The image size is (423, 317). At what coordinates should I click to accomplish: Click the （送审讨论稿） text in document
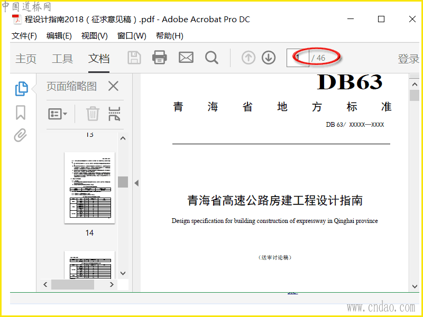tap(275, 257)
